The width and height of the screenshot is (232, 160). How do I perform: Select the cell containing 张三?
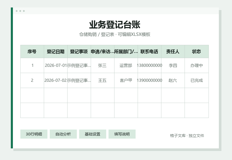pyautogui.click(x=103, y=65)
